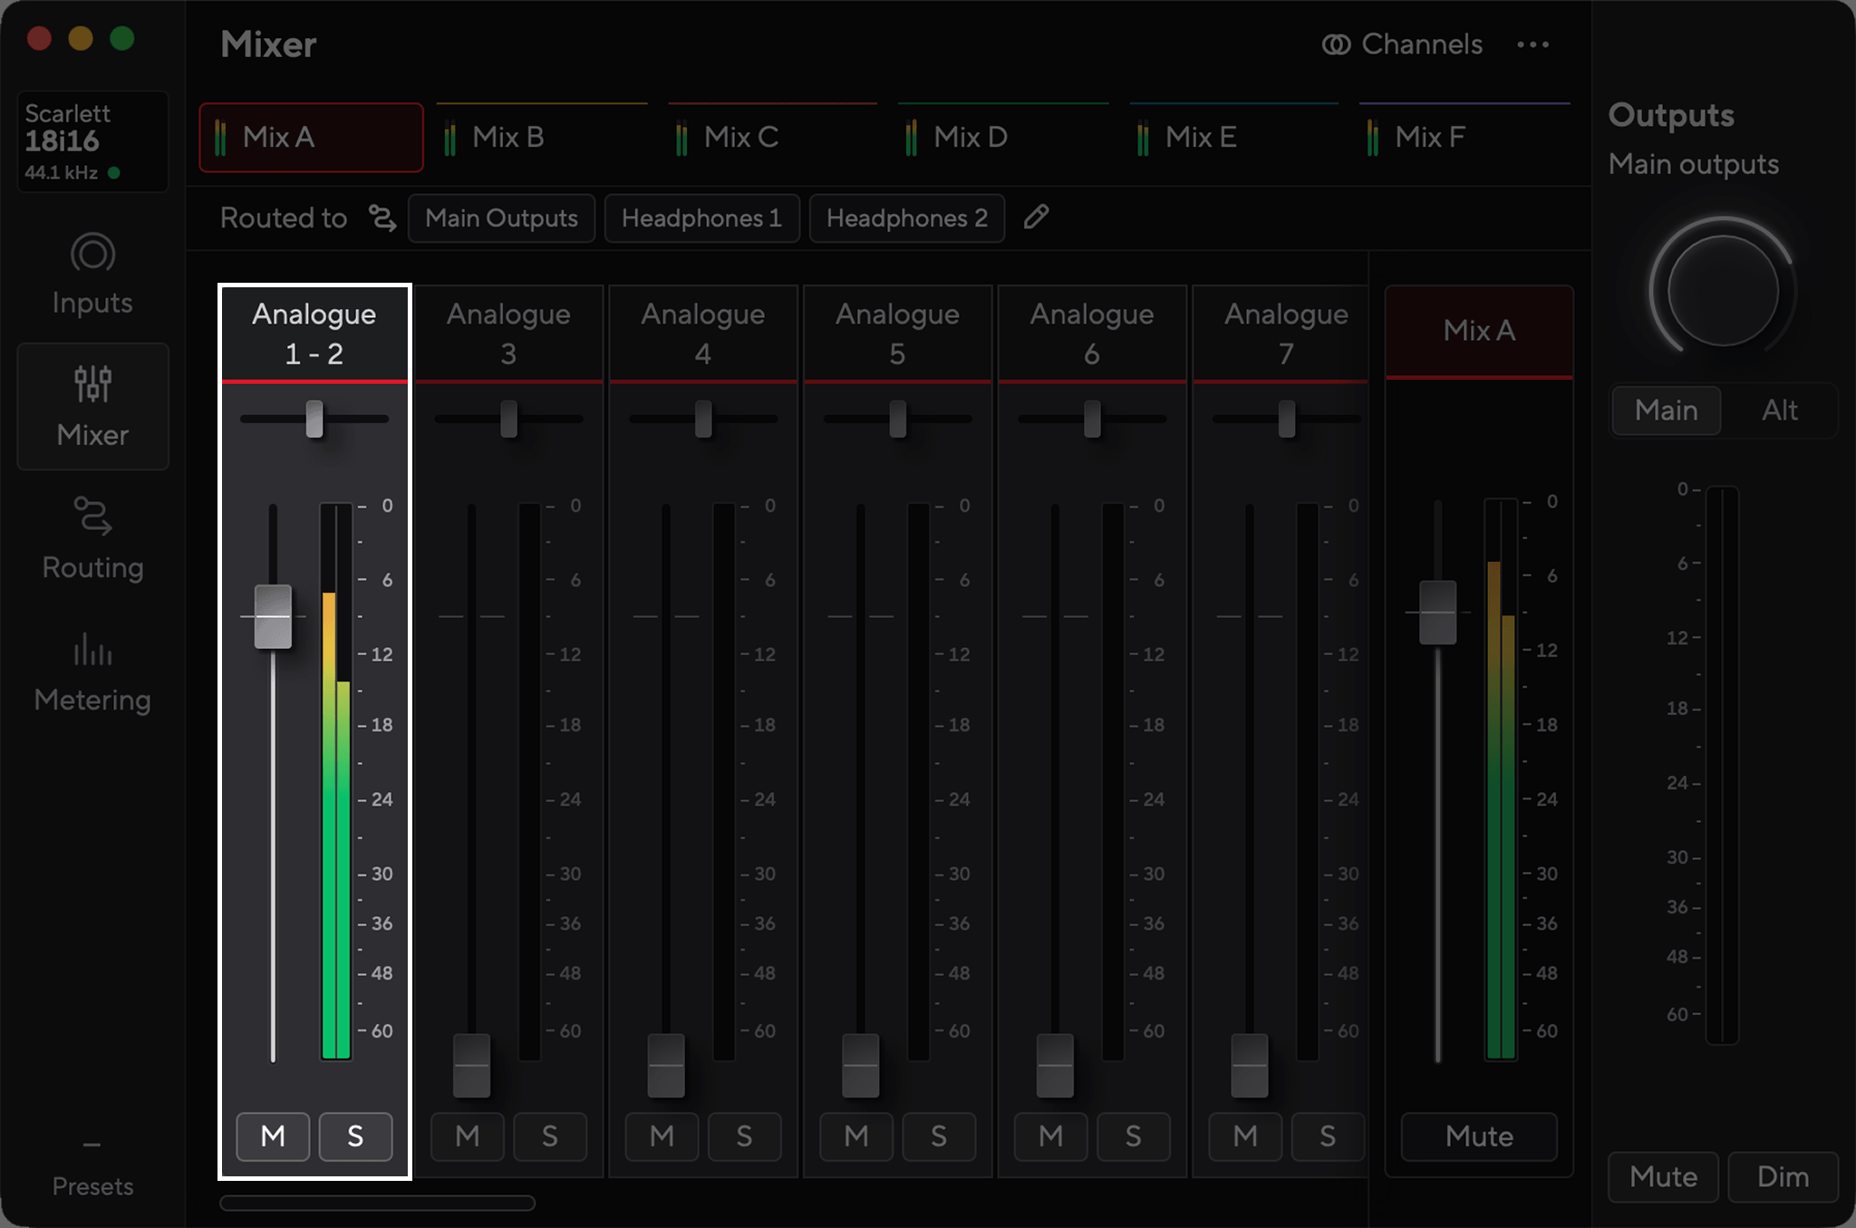Click the Main outputs volume knob
1856x1228 pixels.
(x=1722, y=290)
